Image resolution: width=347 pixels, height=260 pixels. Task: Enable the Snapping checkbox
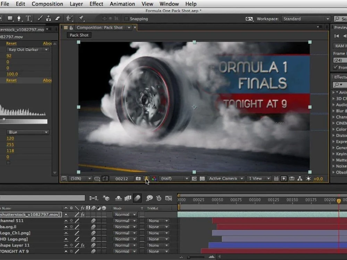point(126,19)
